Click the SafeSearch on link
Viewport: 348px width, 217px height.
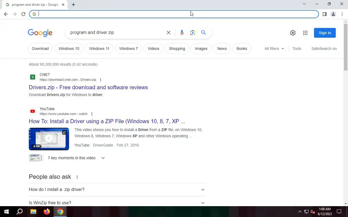point(324,49)
